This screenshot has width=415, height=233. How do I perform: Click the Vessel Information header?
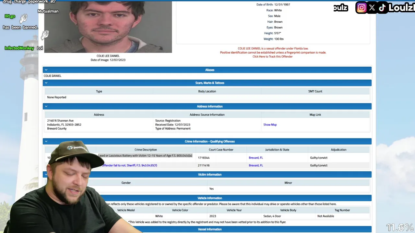(x=210, y=229)
